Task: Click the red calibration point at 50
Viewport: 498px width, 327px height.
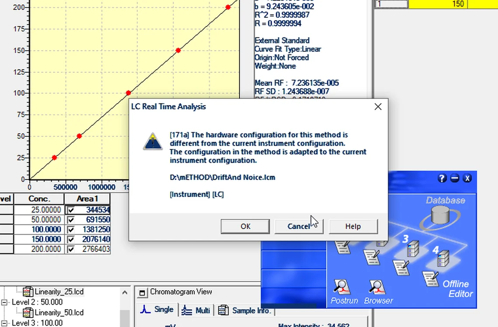Action: click(x=79, y=136)
